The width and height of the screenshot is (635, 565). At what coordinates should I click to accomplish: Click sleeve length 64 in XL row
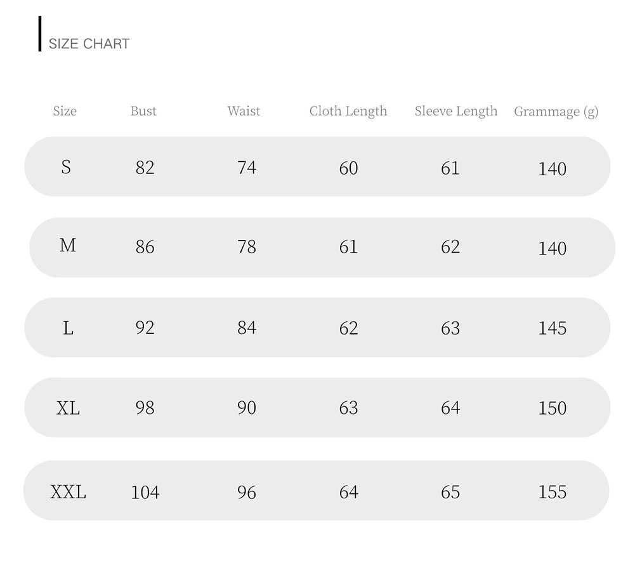pos(450,408)
